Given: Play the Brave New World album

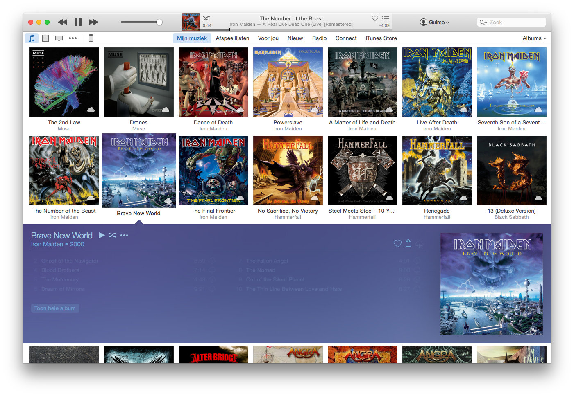Looking at the screenshot, I should (102, 235).
